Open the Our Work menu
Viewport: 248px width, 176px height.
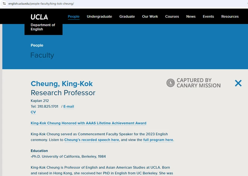(150, 16)
